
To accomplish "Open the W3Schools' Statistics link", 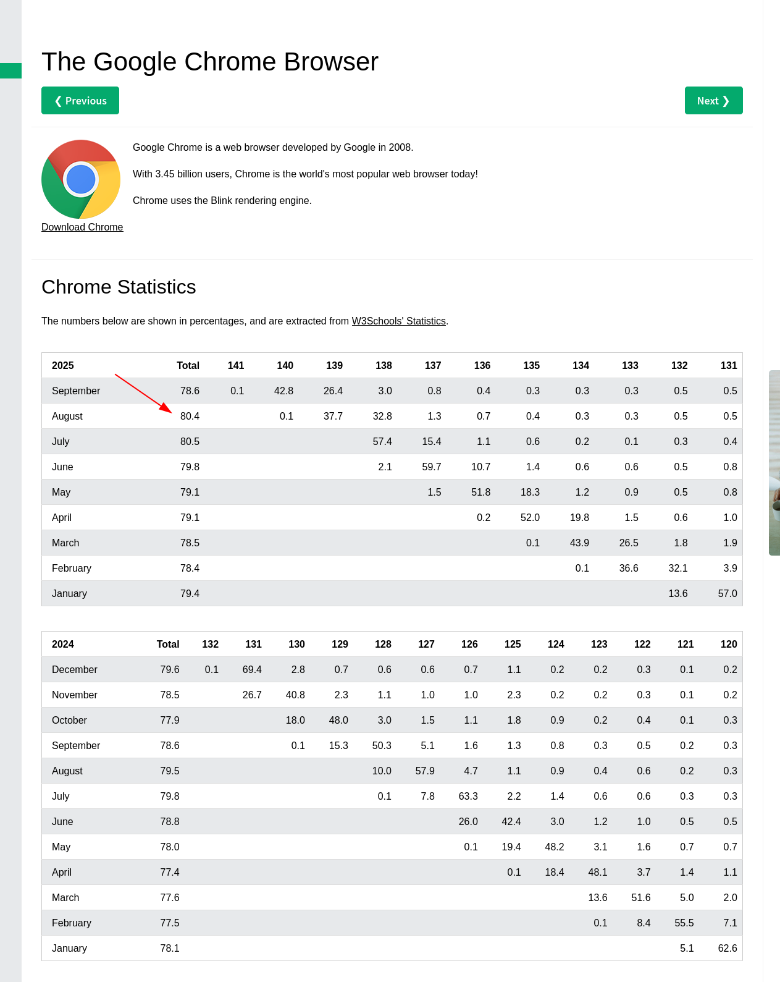I will [398, 321].
